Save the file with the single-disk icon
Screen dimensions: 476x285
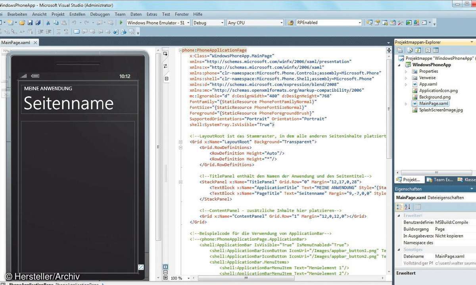click(x=30, y=23)
